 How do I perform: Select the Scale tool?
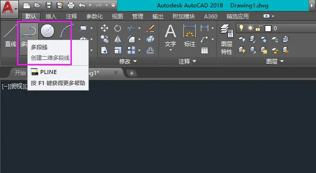coord(118,50)
